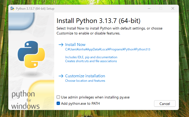Click the "Use admin privileges when installing py.exe" label
Screen dimensions: 189x117
pos(95,97)
